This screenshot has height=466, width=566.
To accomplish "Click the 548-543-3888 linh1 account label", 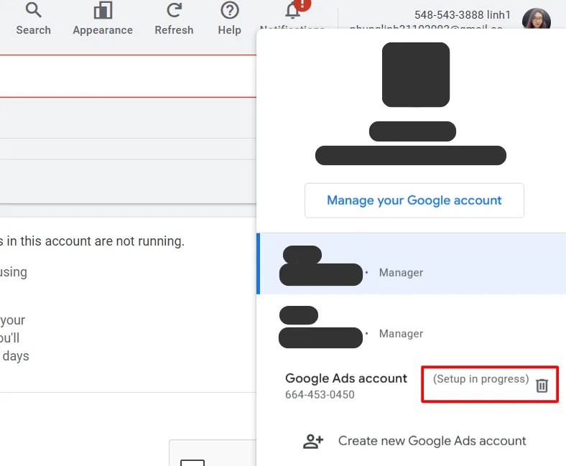I will coord(462,15).
